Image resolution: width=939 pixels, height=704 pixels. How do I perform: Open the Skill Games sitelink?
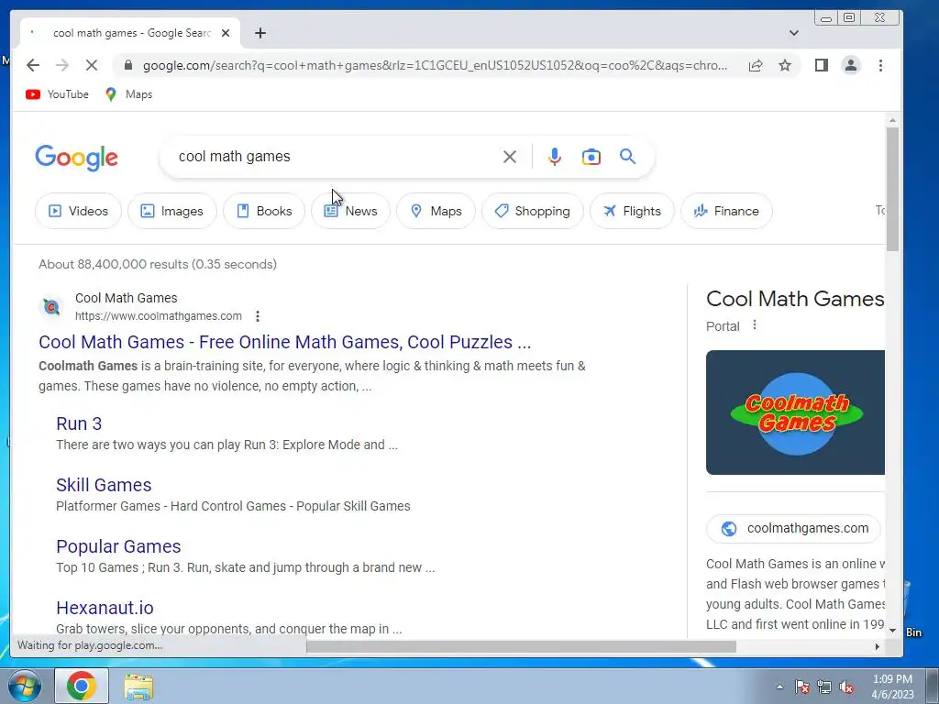104,485
